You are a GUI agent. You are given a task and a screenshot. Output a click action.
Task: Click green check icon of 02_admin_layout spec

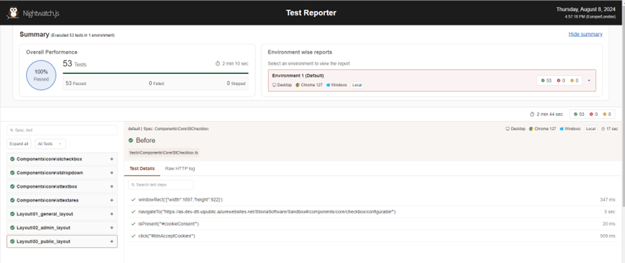(x=12, y=227)
